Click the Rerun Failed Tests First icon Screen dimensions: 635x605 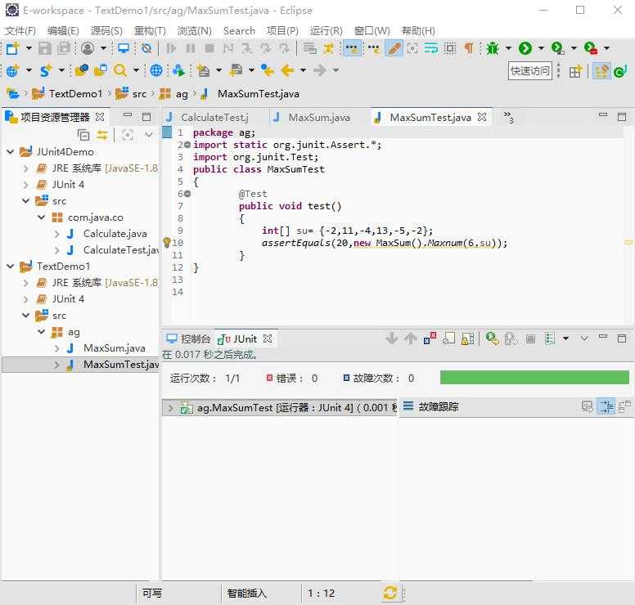click(511, 338)
